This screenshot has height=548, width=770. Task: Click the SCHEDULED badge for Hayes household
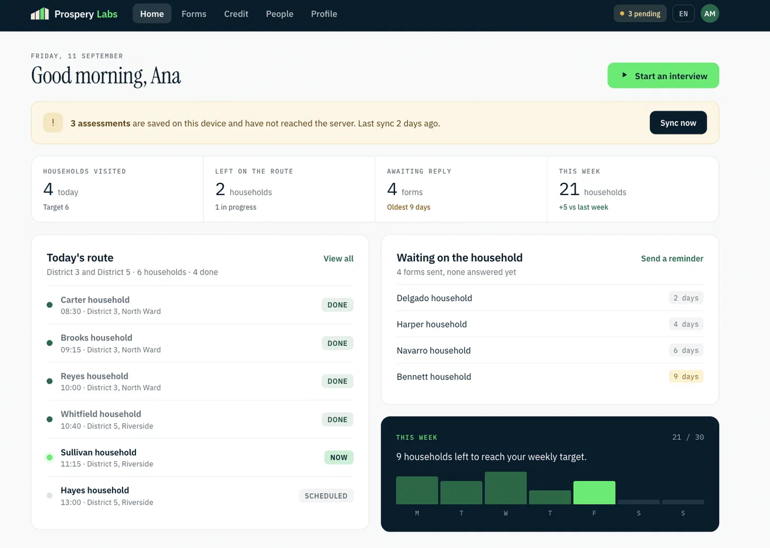coord(326,496)
